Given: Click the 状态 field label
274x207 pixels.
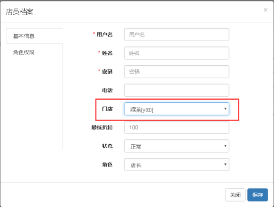Looking at the screenshot, I should [107, 146].
